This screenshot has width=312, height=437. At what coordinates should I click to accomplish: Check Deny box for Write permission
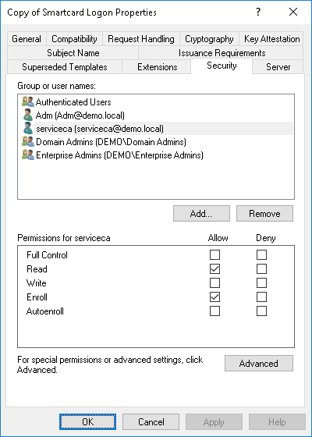coord(261,282)
